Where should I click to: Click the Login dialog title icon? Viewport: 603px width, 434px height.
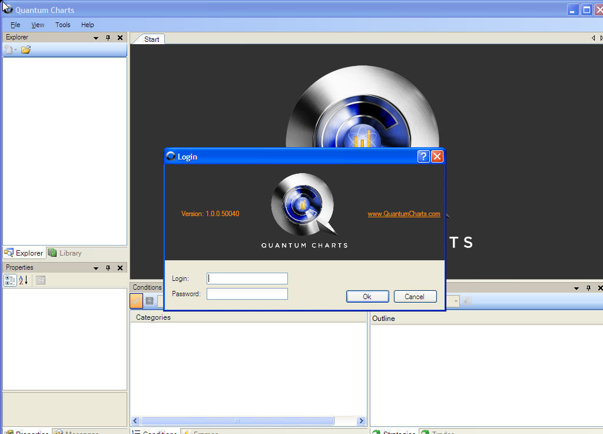coord(171,156)
